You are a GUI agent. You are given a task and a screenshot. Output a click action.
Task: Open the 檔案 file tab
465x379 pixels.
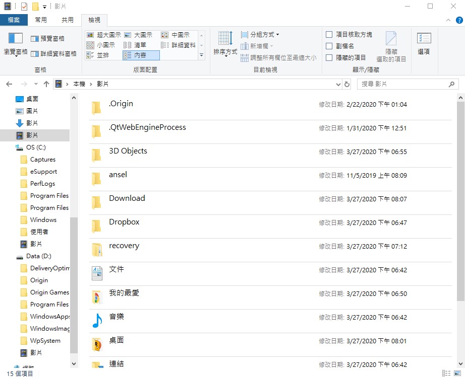[14, 20]
